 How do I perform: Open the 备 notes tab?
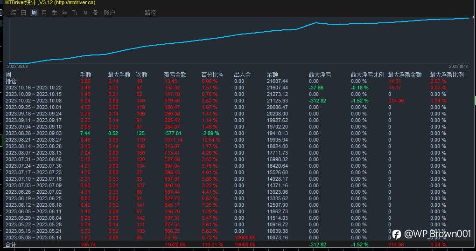(x=95, y=13)
